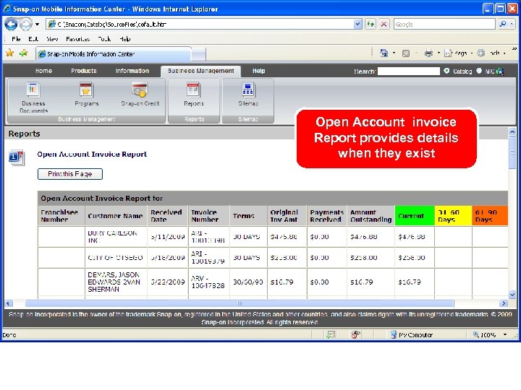Open the View menu

52,39
